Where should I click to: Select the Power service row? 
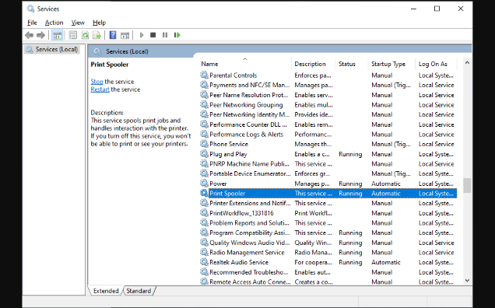click(328, 184)
